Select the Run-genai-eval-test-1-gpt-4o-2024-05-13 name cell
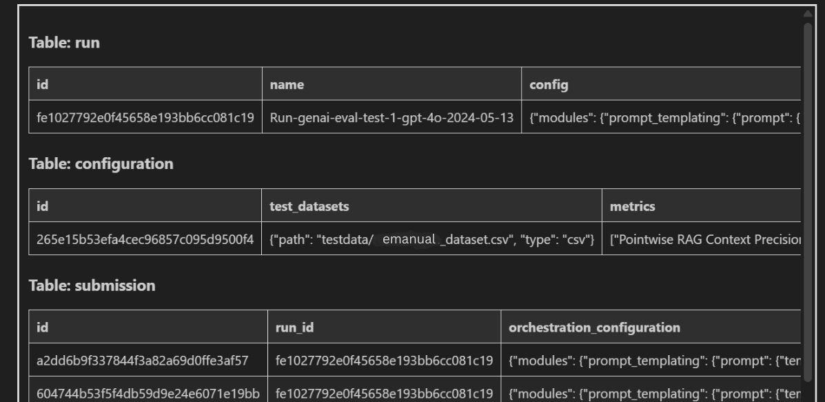This screenshot has width=825, height=402. click(391, 117)
